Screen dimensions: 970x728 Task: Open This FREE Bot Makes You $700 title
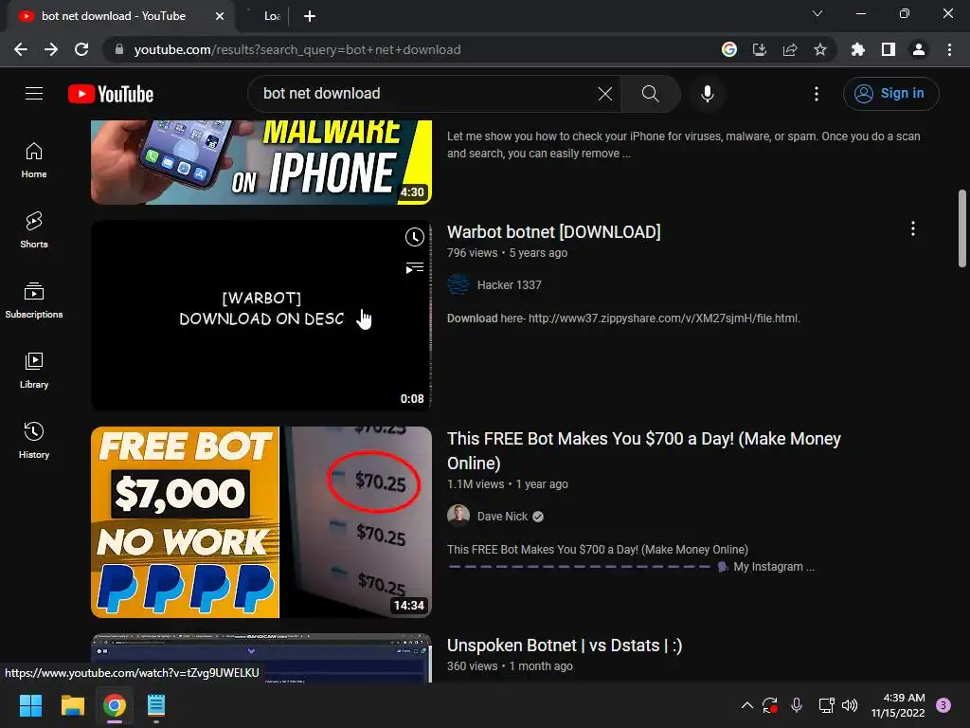pyautogui.click(x=643, y=450)
